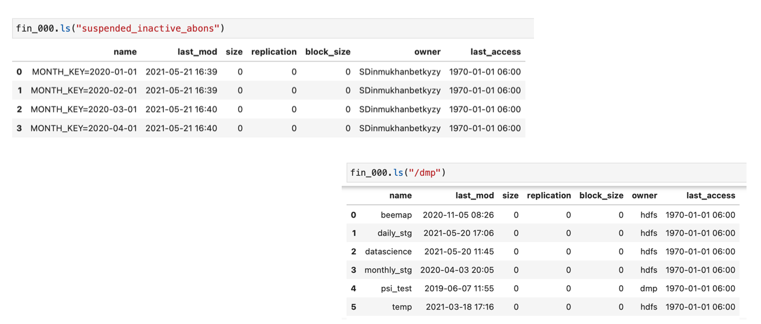
Task: Click the 2021-03-18 17:16 date of temp
Action: (x=460, y=307)
